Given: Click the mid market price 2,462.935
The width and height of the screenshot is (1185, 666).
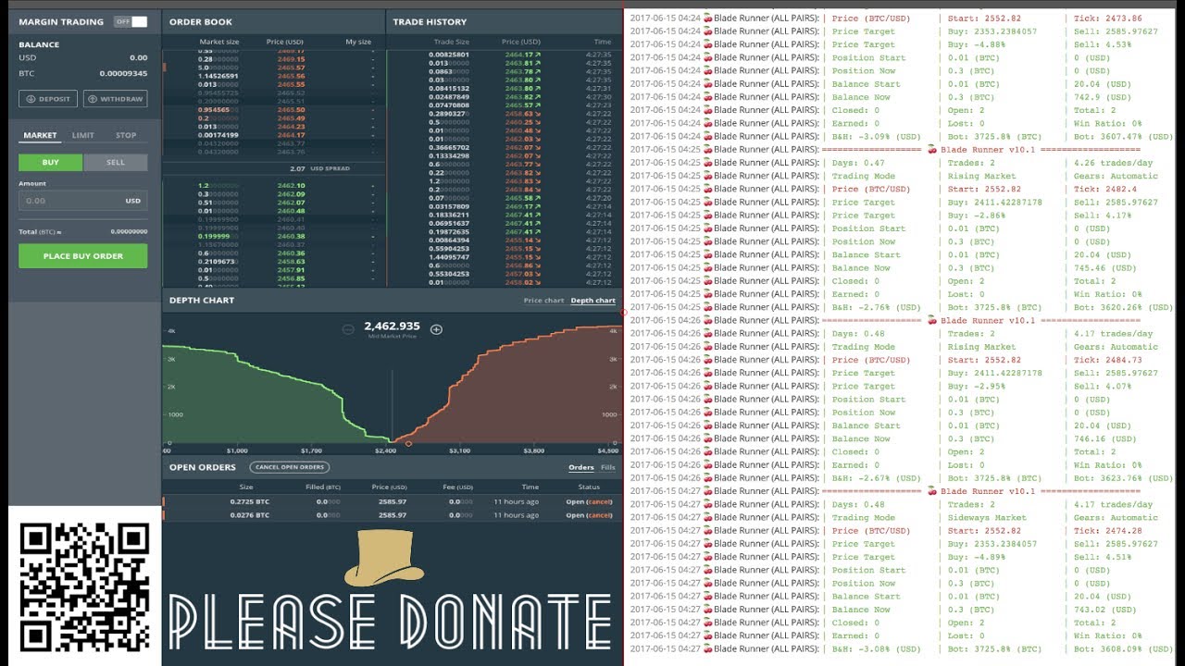Looking at the screenshot, I should coord(392,326).
